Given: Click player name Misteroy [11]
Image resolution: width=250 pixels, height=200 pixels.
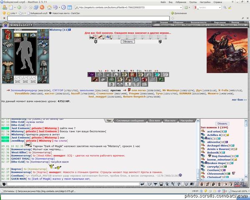Looking at the screenshot, I should (x=59, y=30).
